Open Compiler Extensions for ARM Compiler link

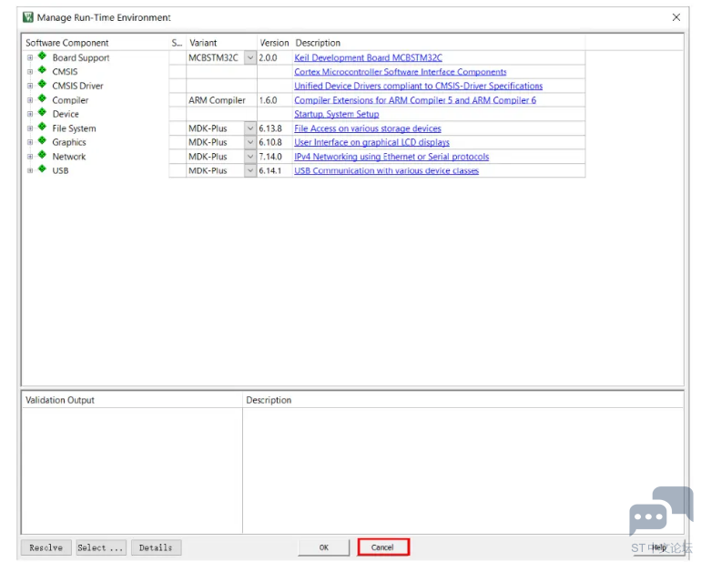click(415, 100)
